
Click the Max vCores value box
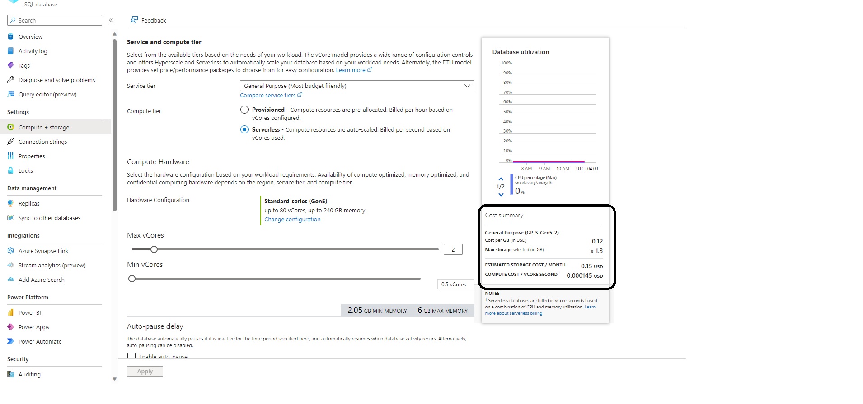[x=453, y=249]
